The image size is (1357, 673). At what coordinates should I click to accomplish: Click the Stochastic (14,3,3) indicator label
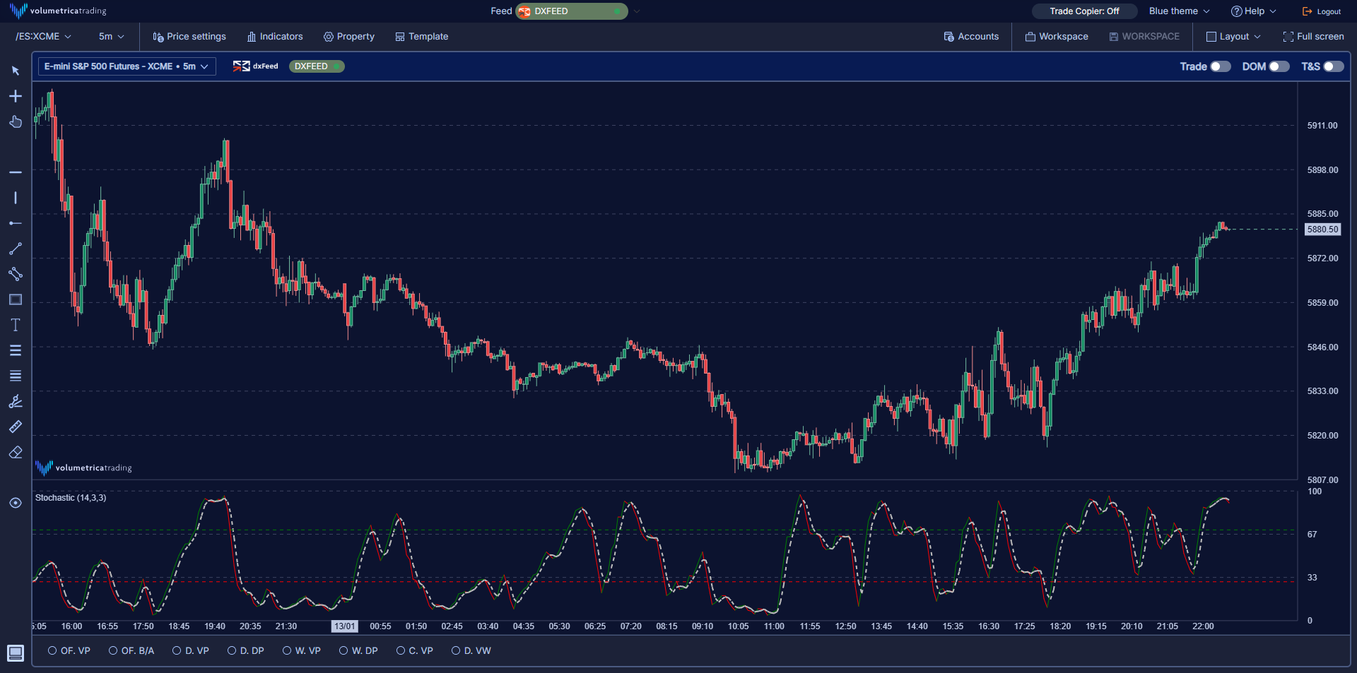tap(71, 498)
